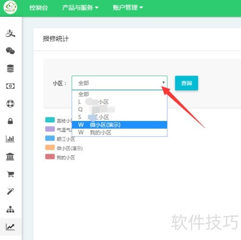Expand the 产品与服务 dropdown menu

click(x=80, y=8)
